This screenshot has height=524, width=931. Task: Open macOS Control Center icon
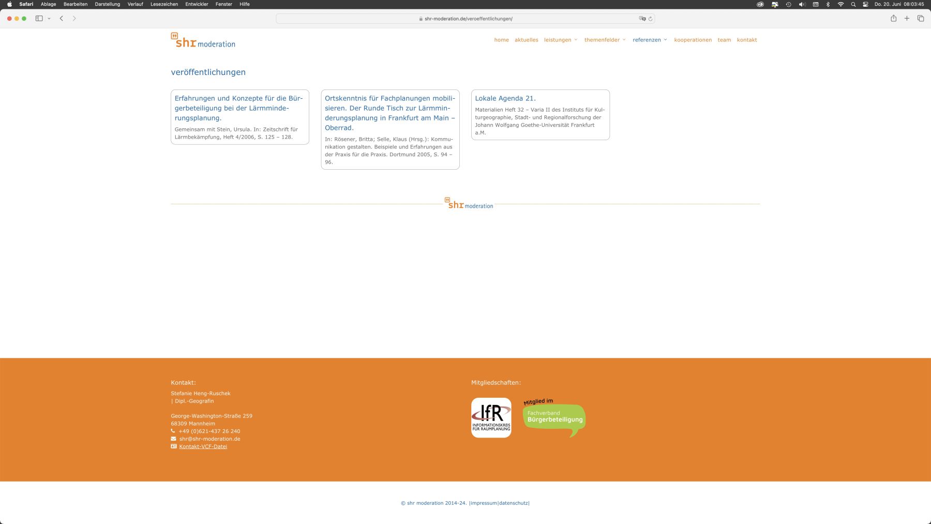pos(865,4)
